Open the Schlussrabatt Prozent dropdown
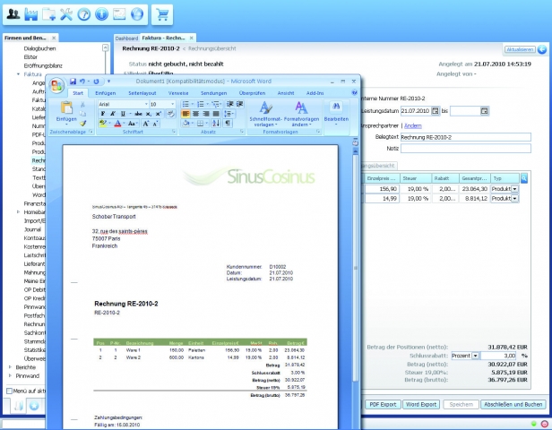 [475, 356]
